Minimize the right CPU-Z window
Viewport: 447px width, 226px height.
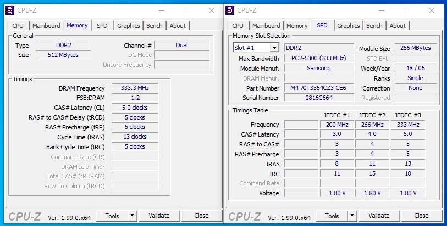(382, 10)
